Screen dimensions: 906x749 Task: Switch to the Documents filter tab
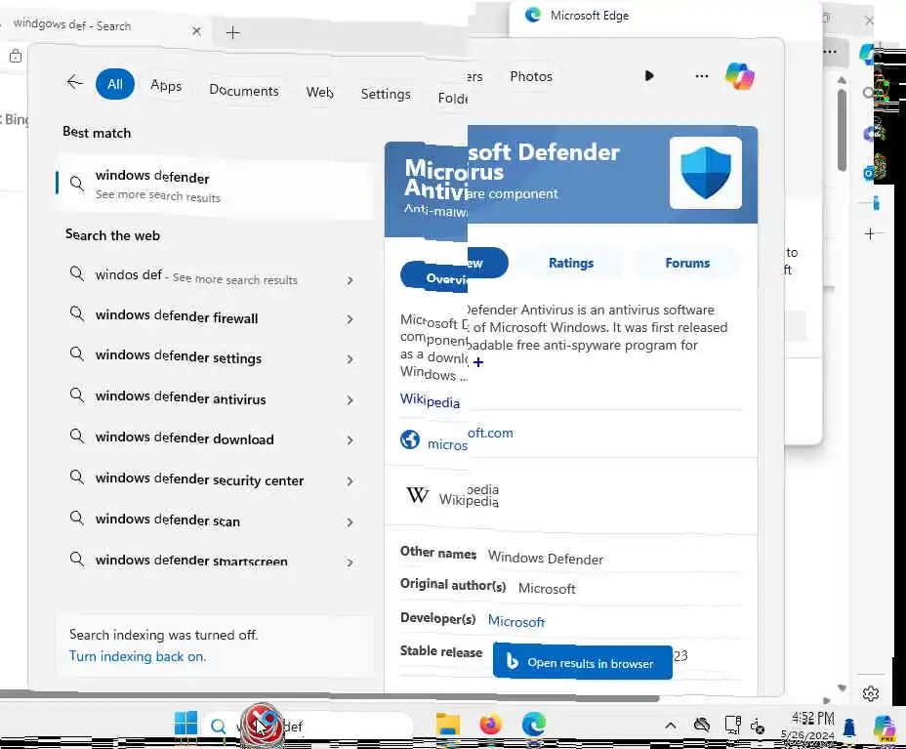[x=244, y=91]
